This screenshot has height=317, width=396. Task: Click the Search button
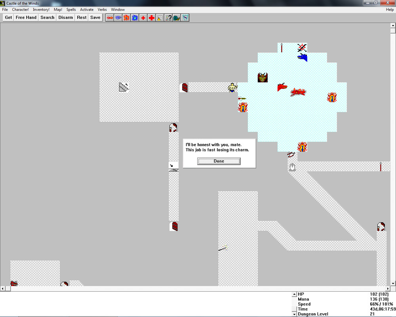47,18
